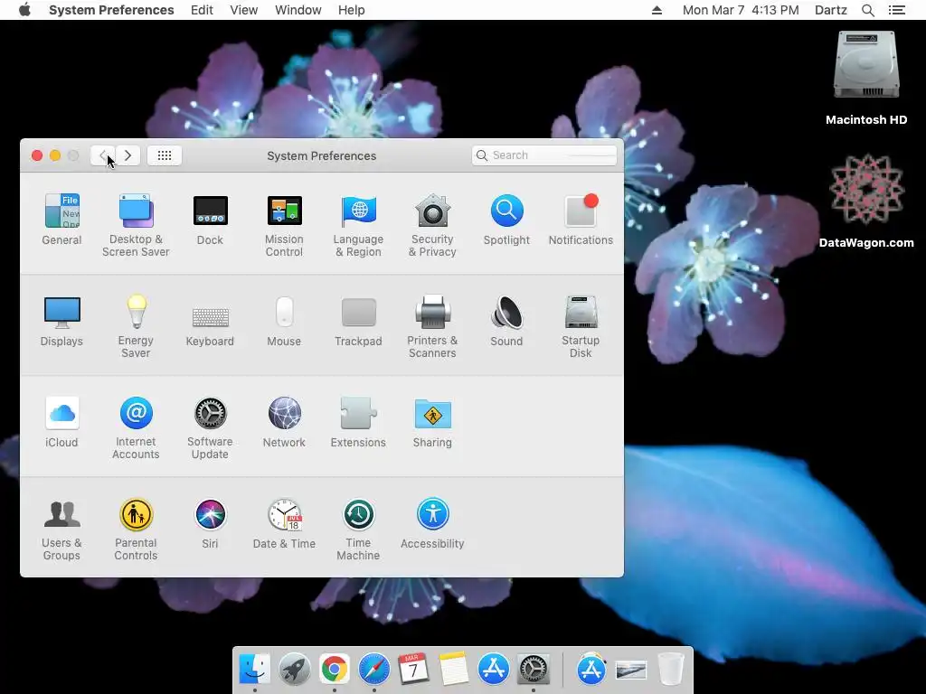Click the Show All grid button
This screenshot has width=926, height=694.
point(165,155)
